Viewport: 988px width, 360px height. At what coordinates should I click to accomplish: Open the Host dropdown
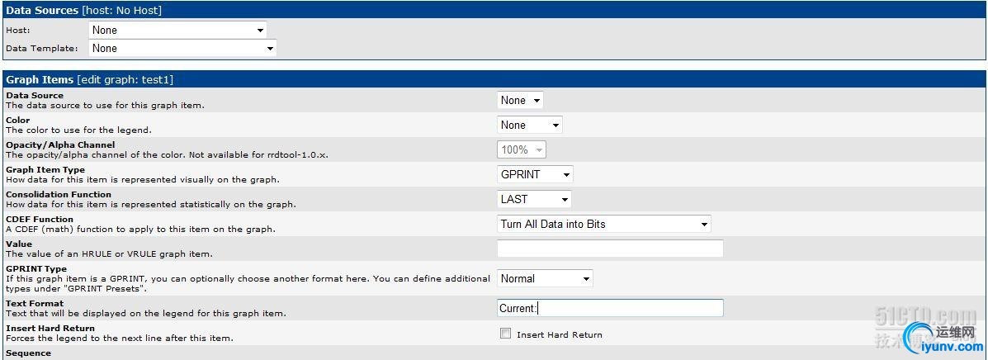tap(177, 30)
